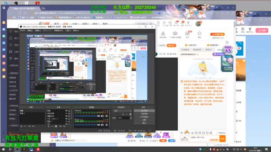Image resolution: width=271 pixels, height=152 pixels.
Task: Add a new source with plus icon
Action: (x=48, y=126)
